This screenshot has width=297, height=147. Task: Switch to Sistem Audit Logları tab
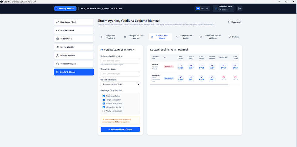(x=185, y=37)
